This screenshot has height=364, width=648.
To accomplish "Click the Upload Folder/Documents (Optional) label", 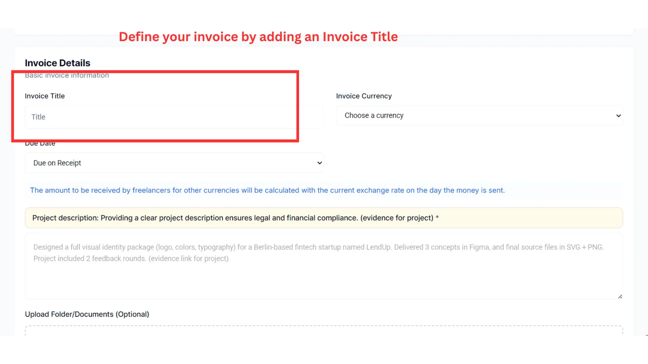I will (x=87, y=314).
